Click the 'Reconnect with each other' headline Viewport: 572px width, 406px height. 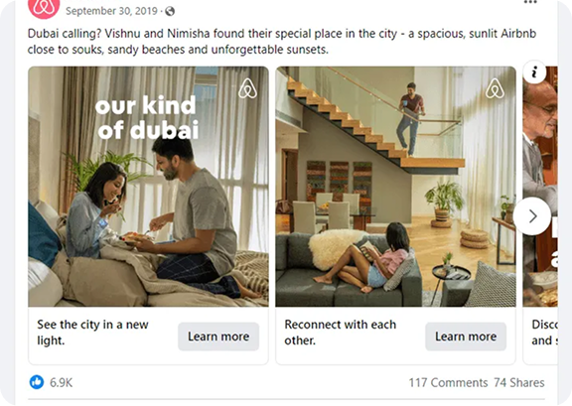click(340, 333)
